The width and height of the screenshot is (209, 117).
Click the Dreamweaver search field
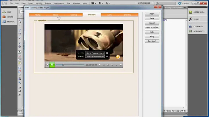coord(166,3)
